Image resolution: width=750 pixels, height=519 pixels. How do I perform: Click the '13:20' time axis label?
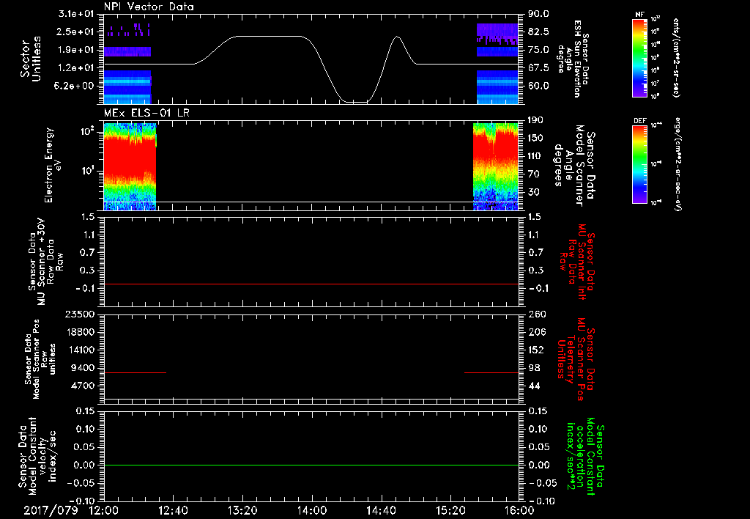point(242,510)
